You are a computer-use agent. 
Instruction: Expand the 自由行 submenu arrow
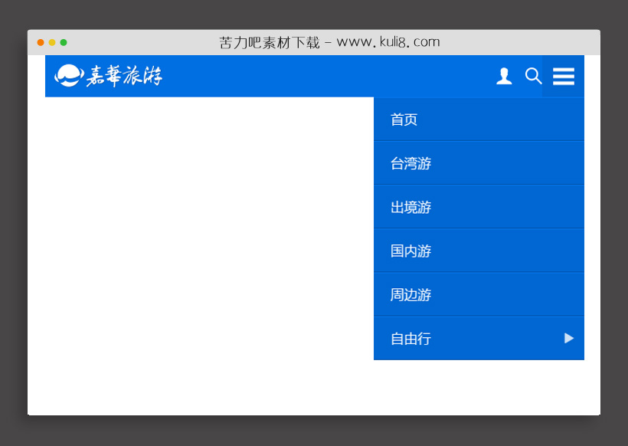(569, 338)
